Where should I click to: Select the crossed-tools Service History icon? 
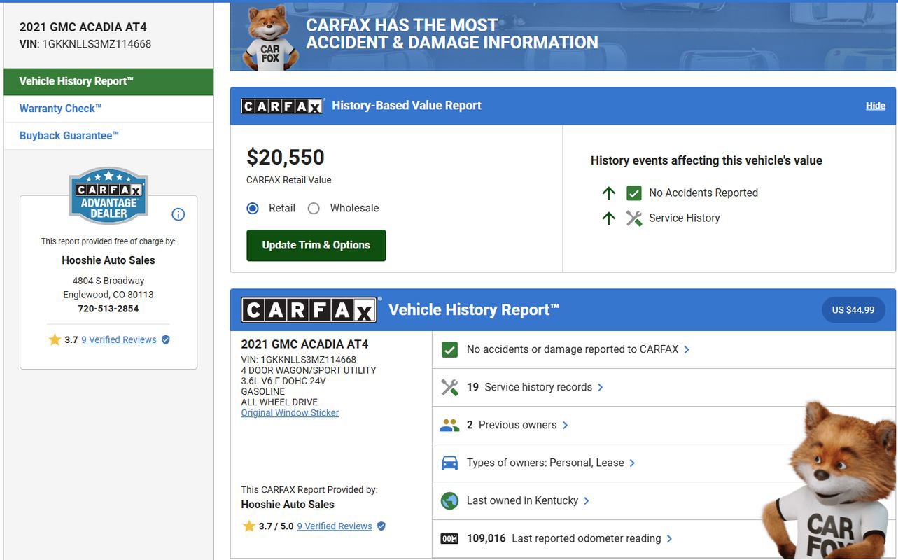pos(633,217)
